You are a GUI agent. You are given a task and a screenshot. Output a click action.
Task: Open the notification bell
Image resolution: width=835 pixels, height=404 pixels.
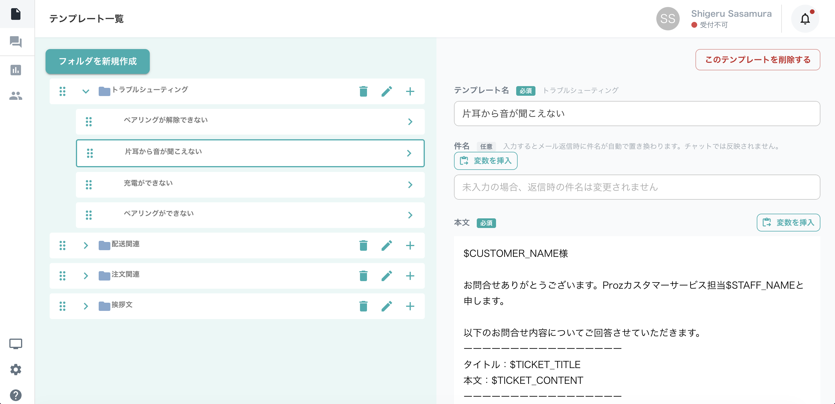pyautogui.click(x=805, y=19)
